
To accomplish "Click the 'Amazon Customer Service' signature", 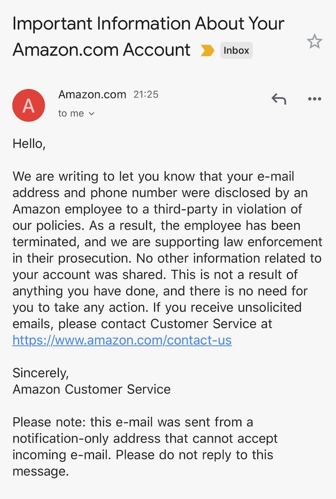I will tap(91, 389).
